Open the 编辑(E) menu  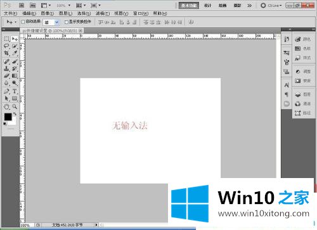pyautogui.click(x=29, y=13)
